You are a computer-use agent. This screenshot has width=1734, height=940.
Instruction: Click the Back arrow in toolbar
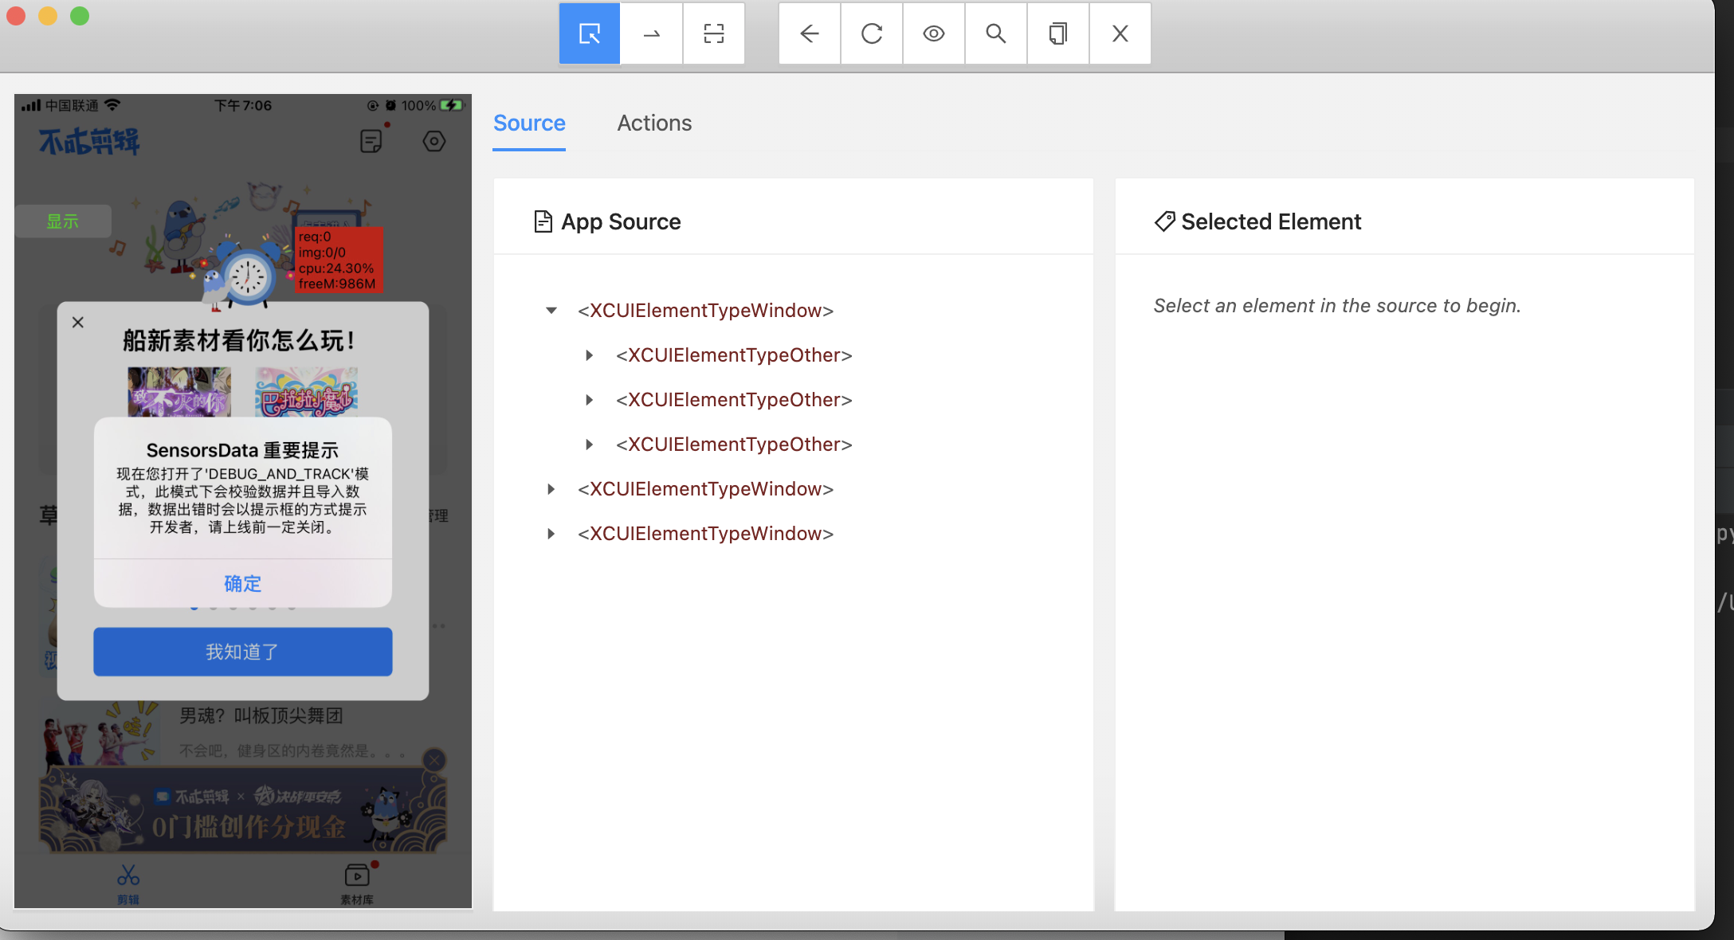pyautogui.click(x=810, y=33)
